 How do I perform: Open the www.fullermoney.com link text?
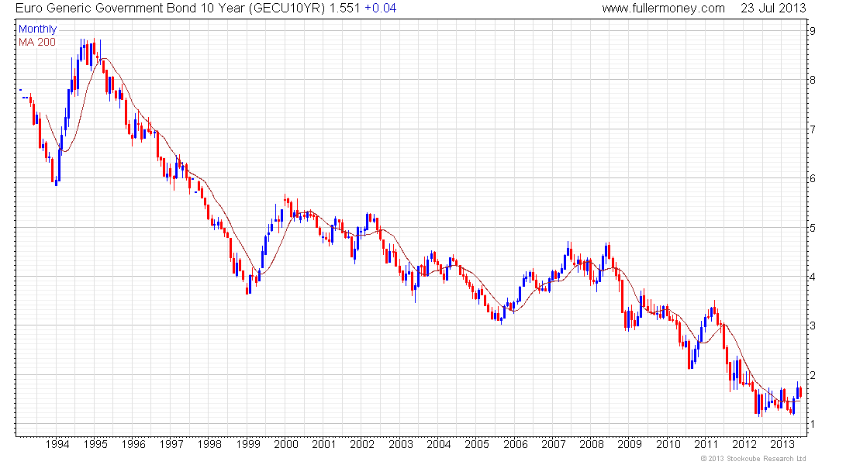tap(663, 9)
